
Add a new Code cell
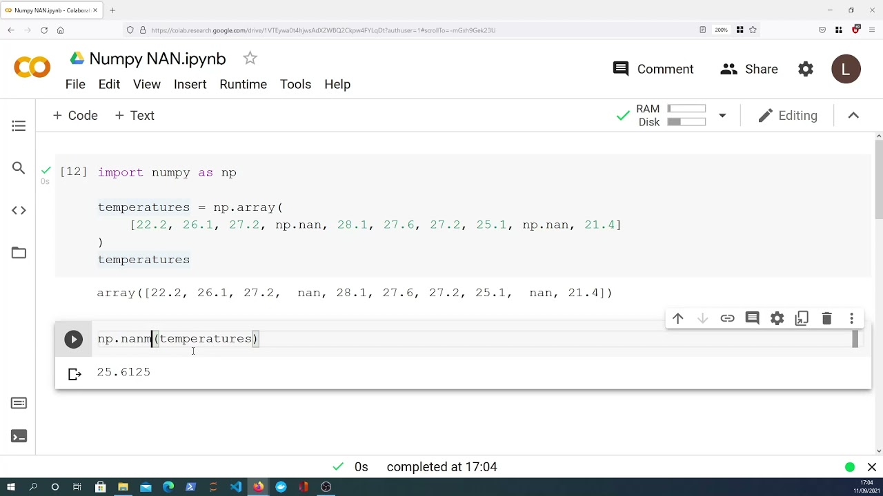pos(75,116)
